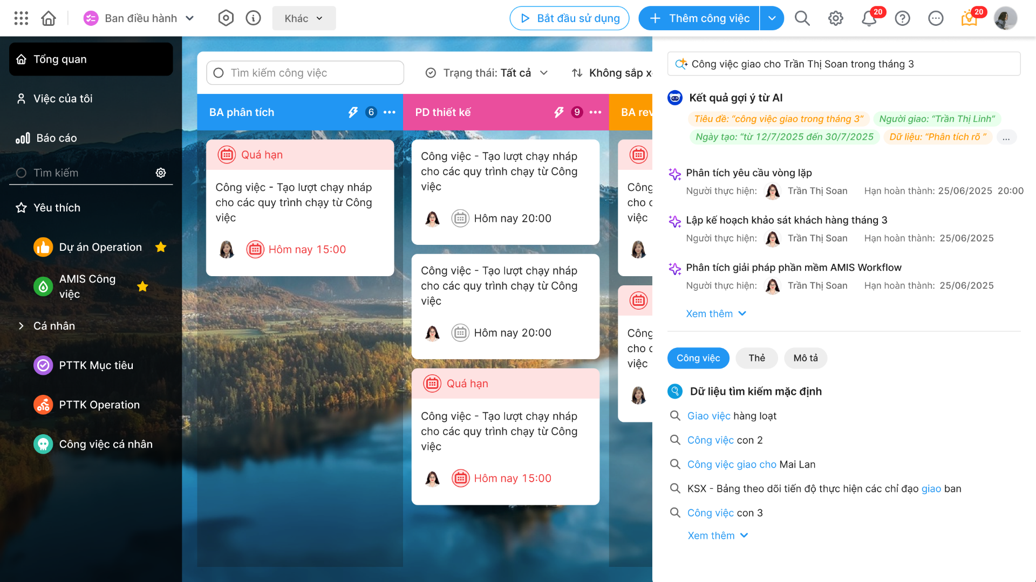Expand the Trạng thái: Tất cả filter
The height and width of the screenshot is (582, 1036).
click(x=487, y=73)
